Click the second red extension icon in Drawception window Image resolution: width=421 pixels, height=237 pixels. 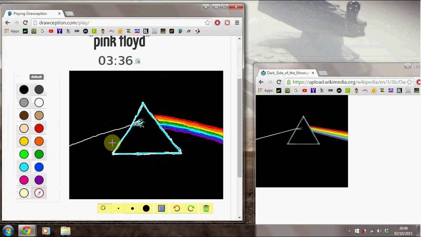click(227, 23)
